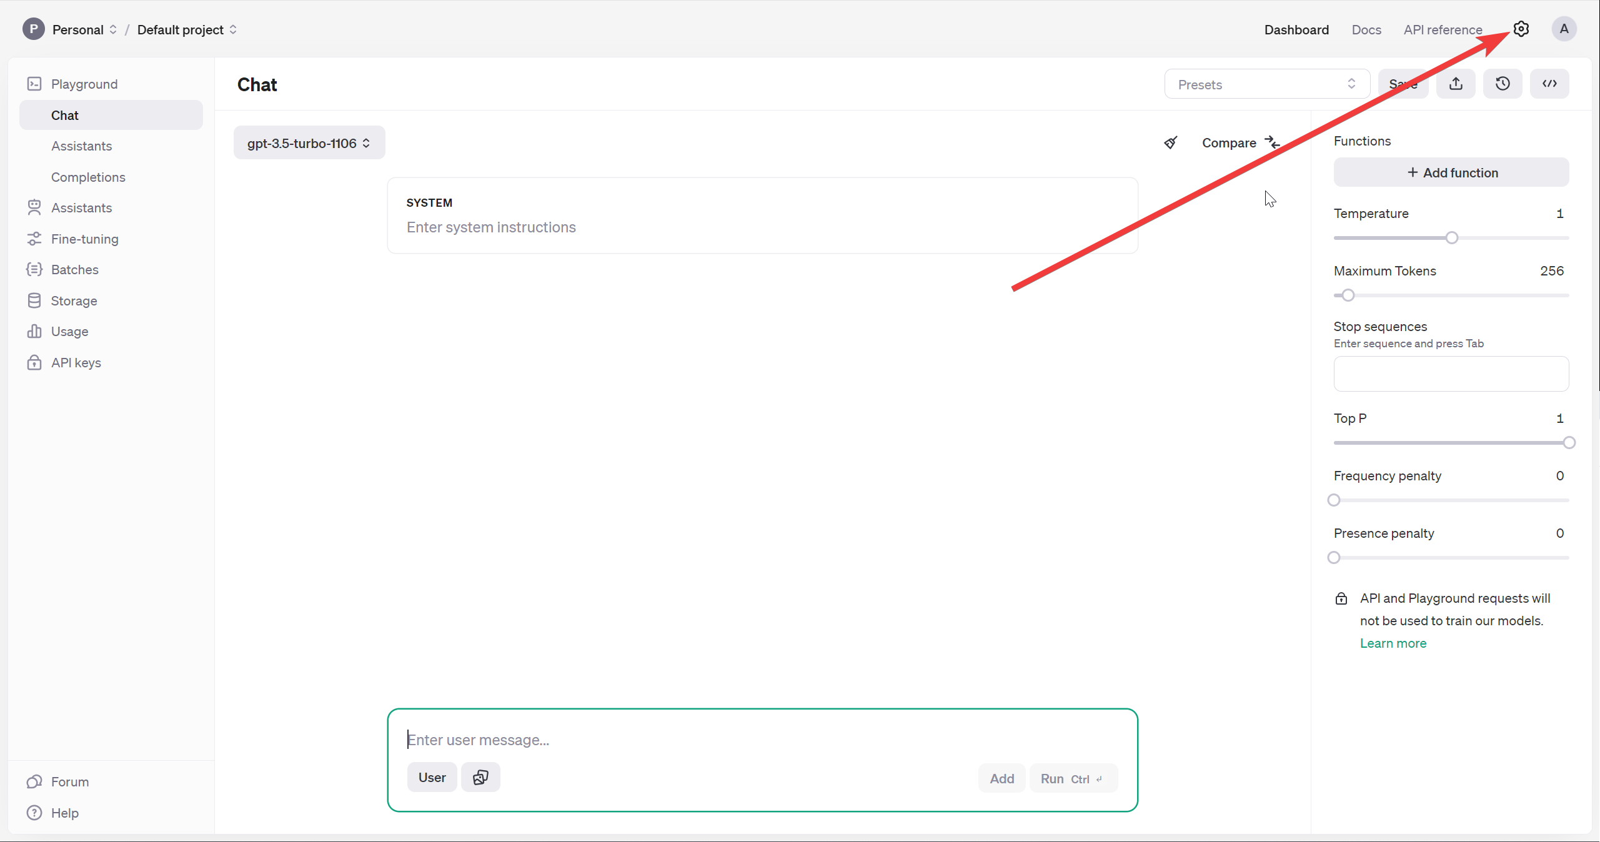Viewport: 1600px width, 842px height.
Task: Click the Top P slider handle
Action: click(x=1569, y=442)
